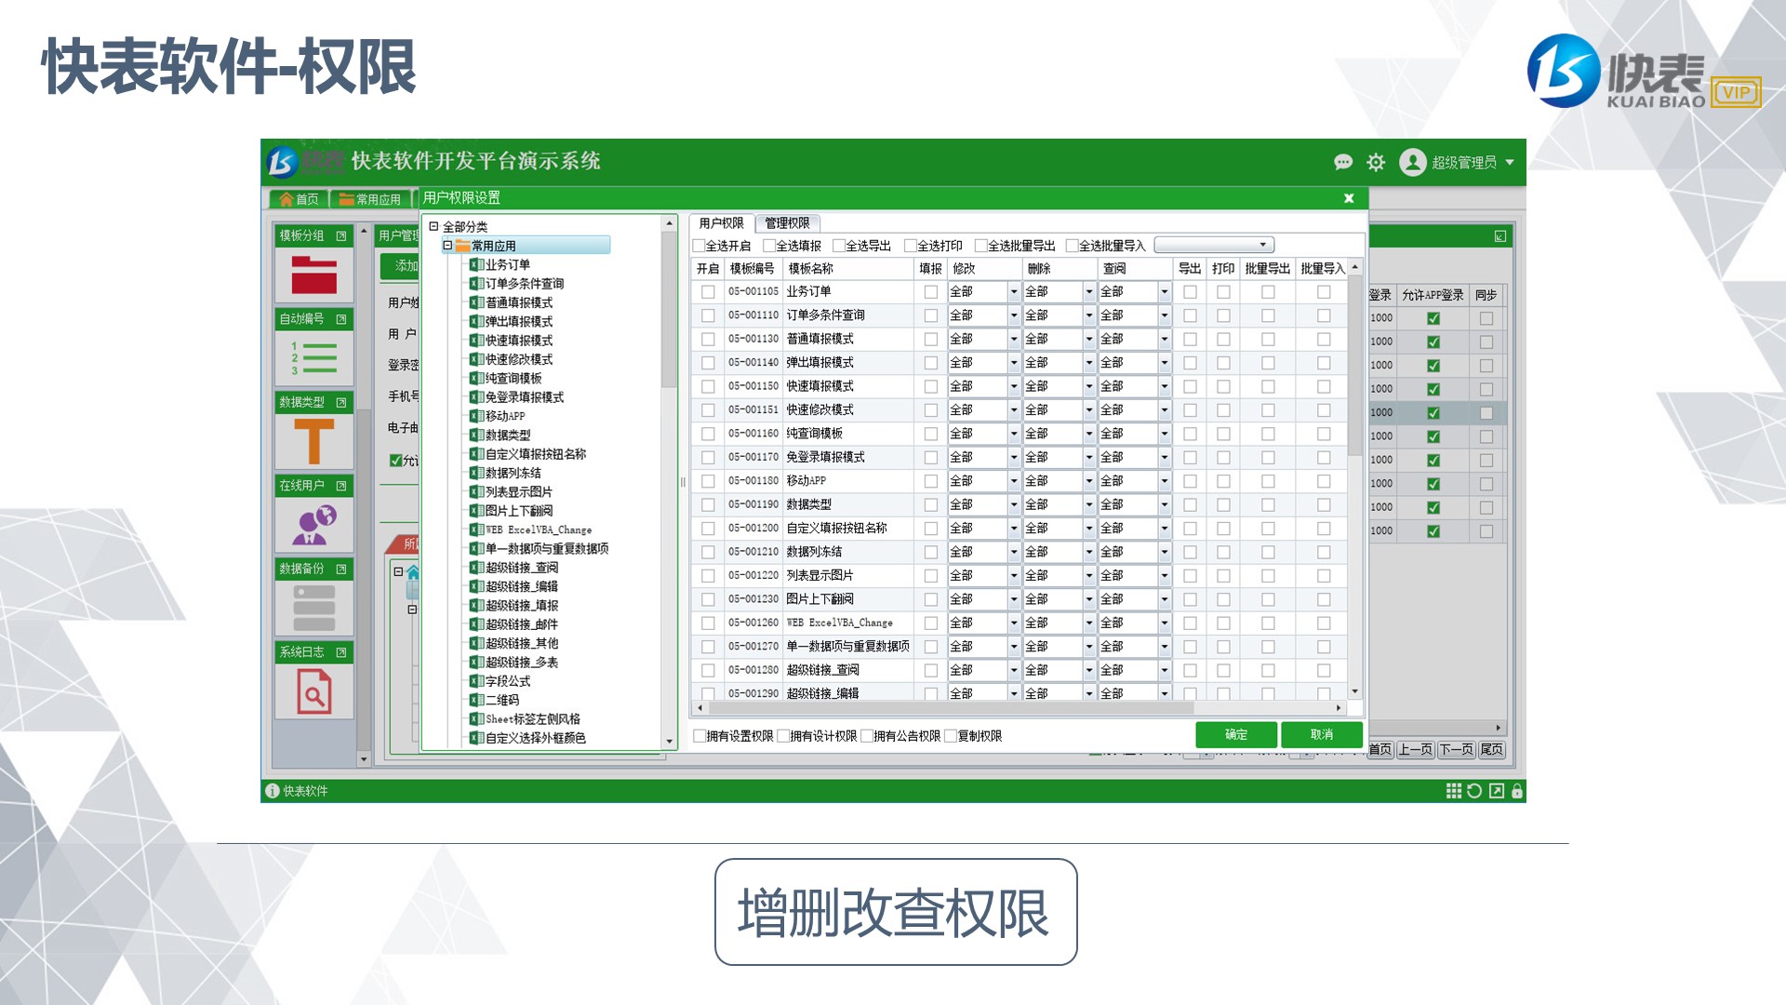Viewport: 1786px width, 1005px height.
Task: Collapse the 全部分类 tree node
Action: [433, 226]
